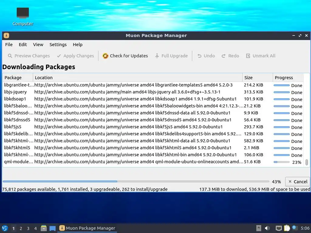Open the View menu

(x=38, y=45)
